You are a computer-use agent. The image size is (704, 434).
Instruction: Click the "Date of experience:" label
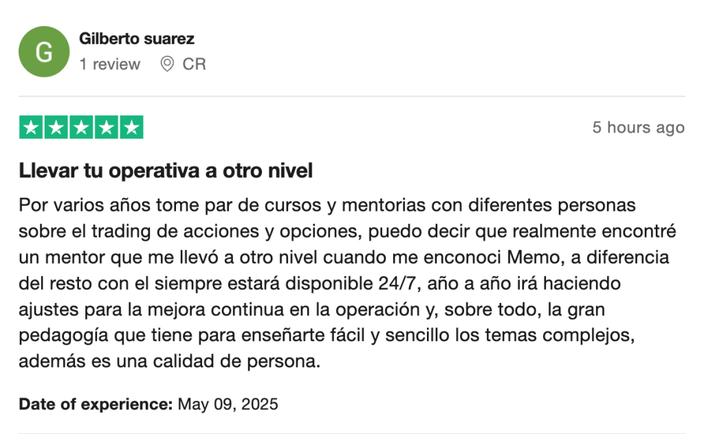coord(96,404)
